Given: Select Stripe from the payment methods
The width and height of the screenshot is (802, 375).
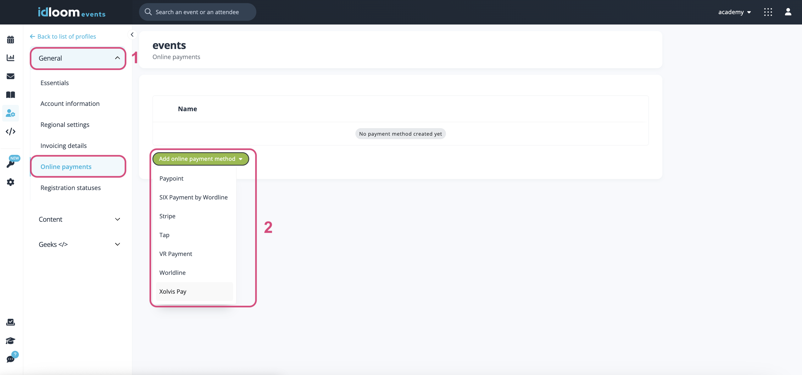Looking at the screenshot, I should (167, 216).
